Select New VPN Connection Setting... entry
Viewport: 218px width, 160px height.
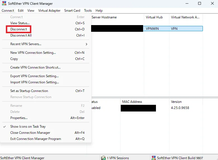(46, 53)
